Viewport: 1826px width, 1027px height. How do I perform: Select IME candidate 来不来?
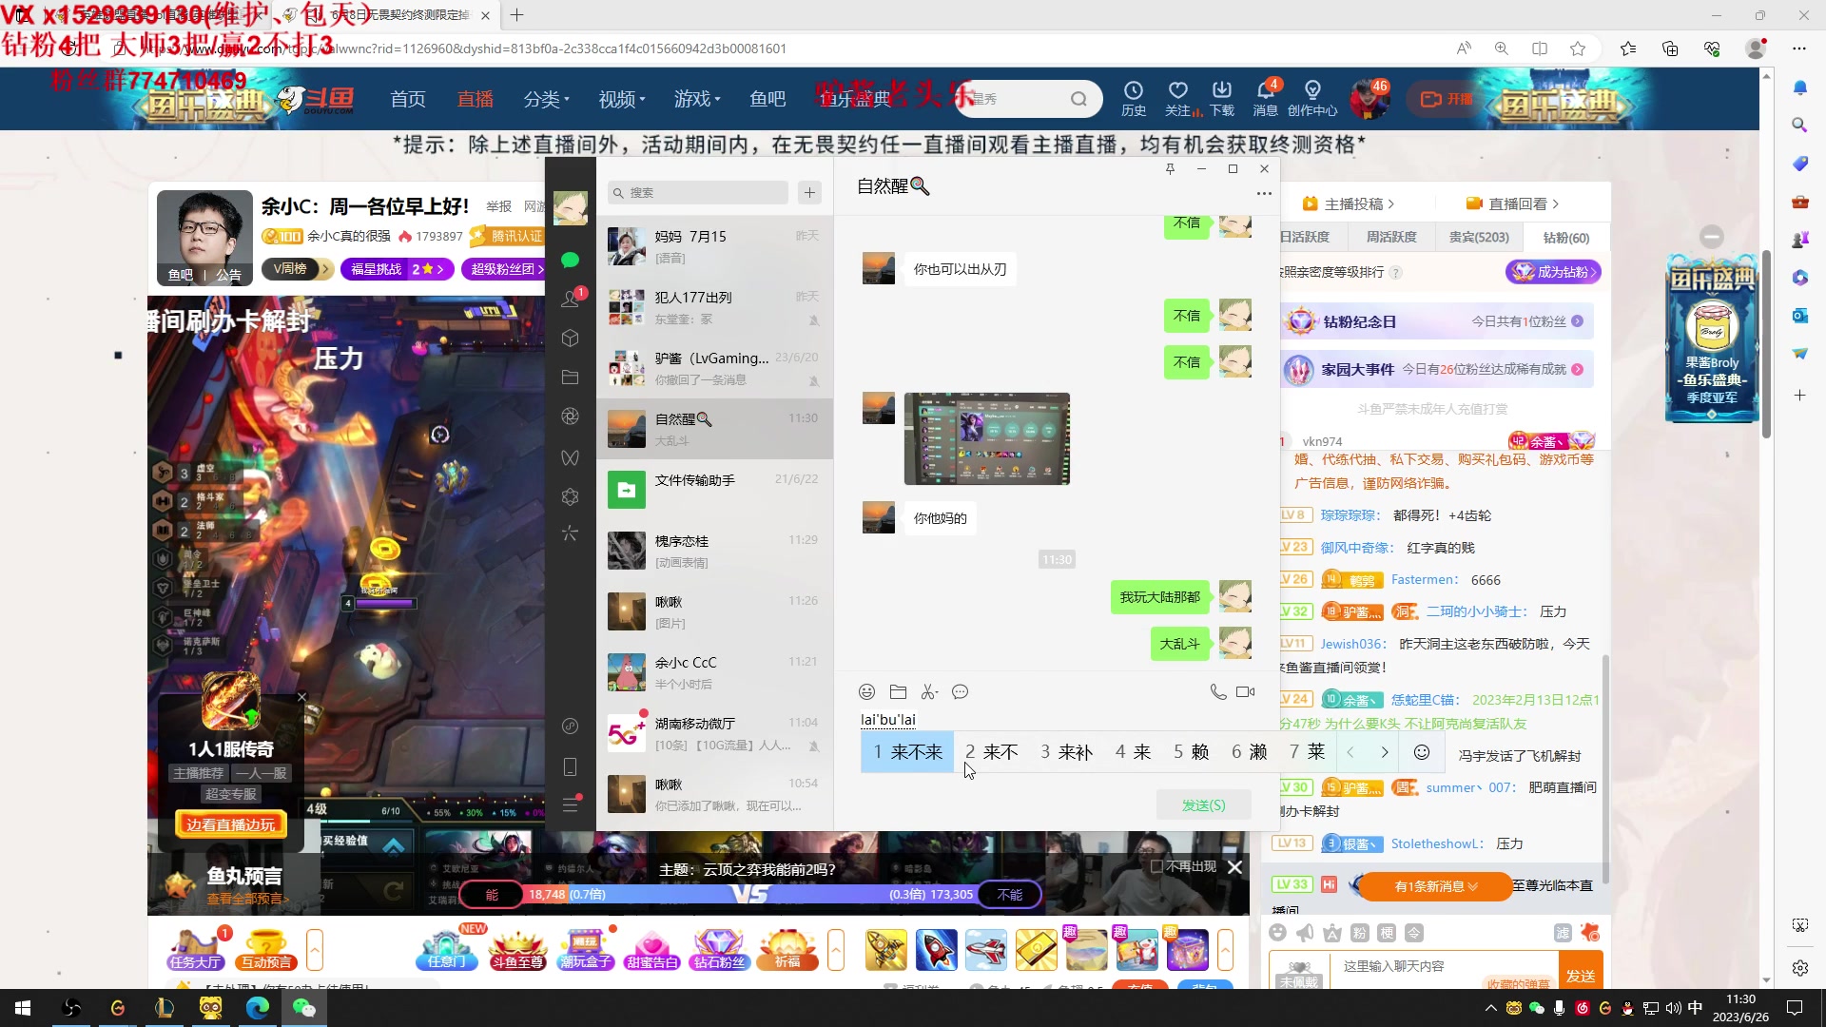907,752
